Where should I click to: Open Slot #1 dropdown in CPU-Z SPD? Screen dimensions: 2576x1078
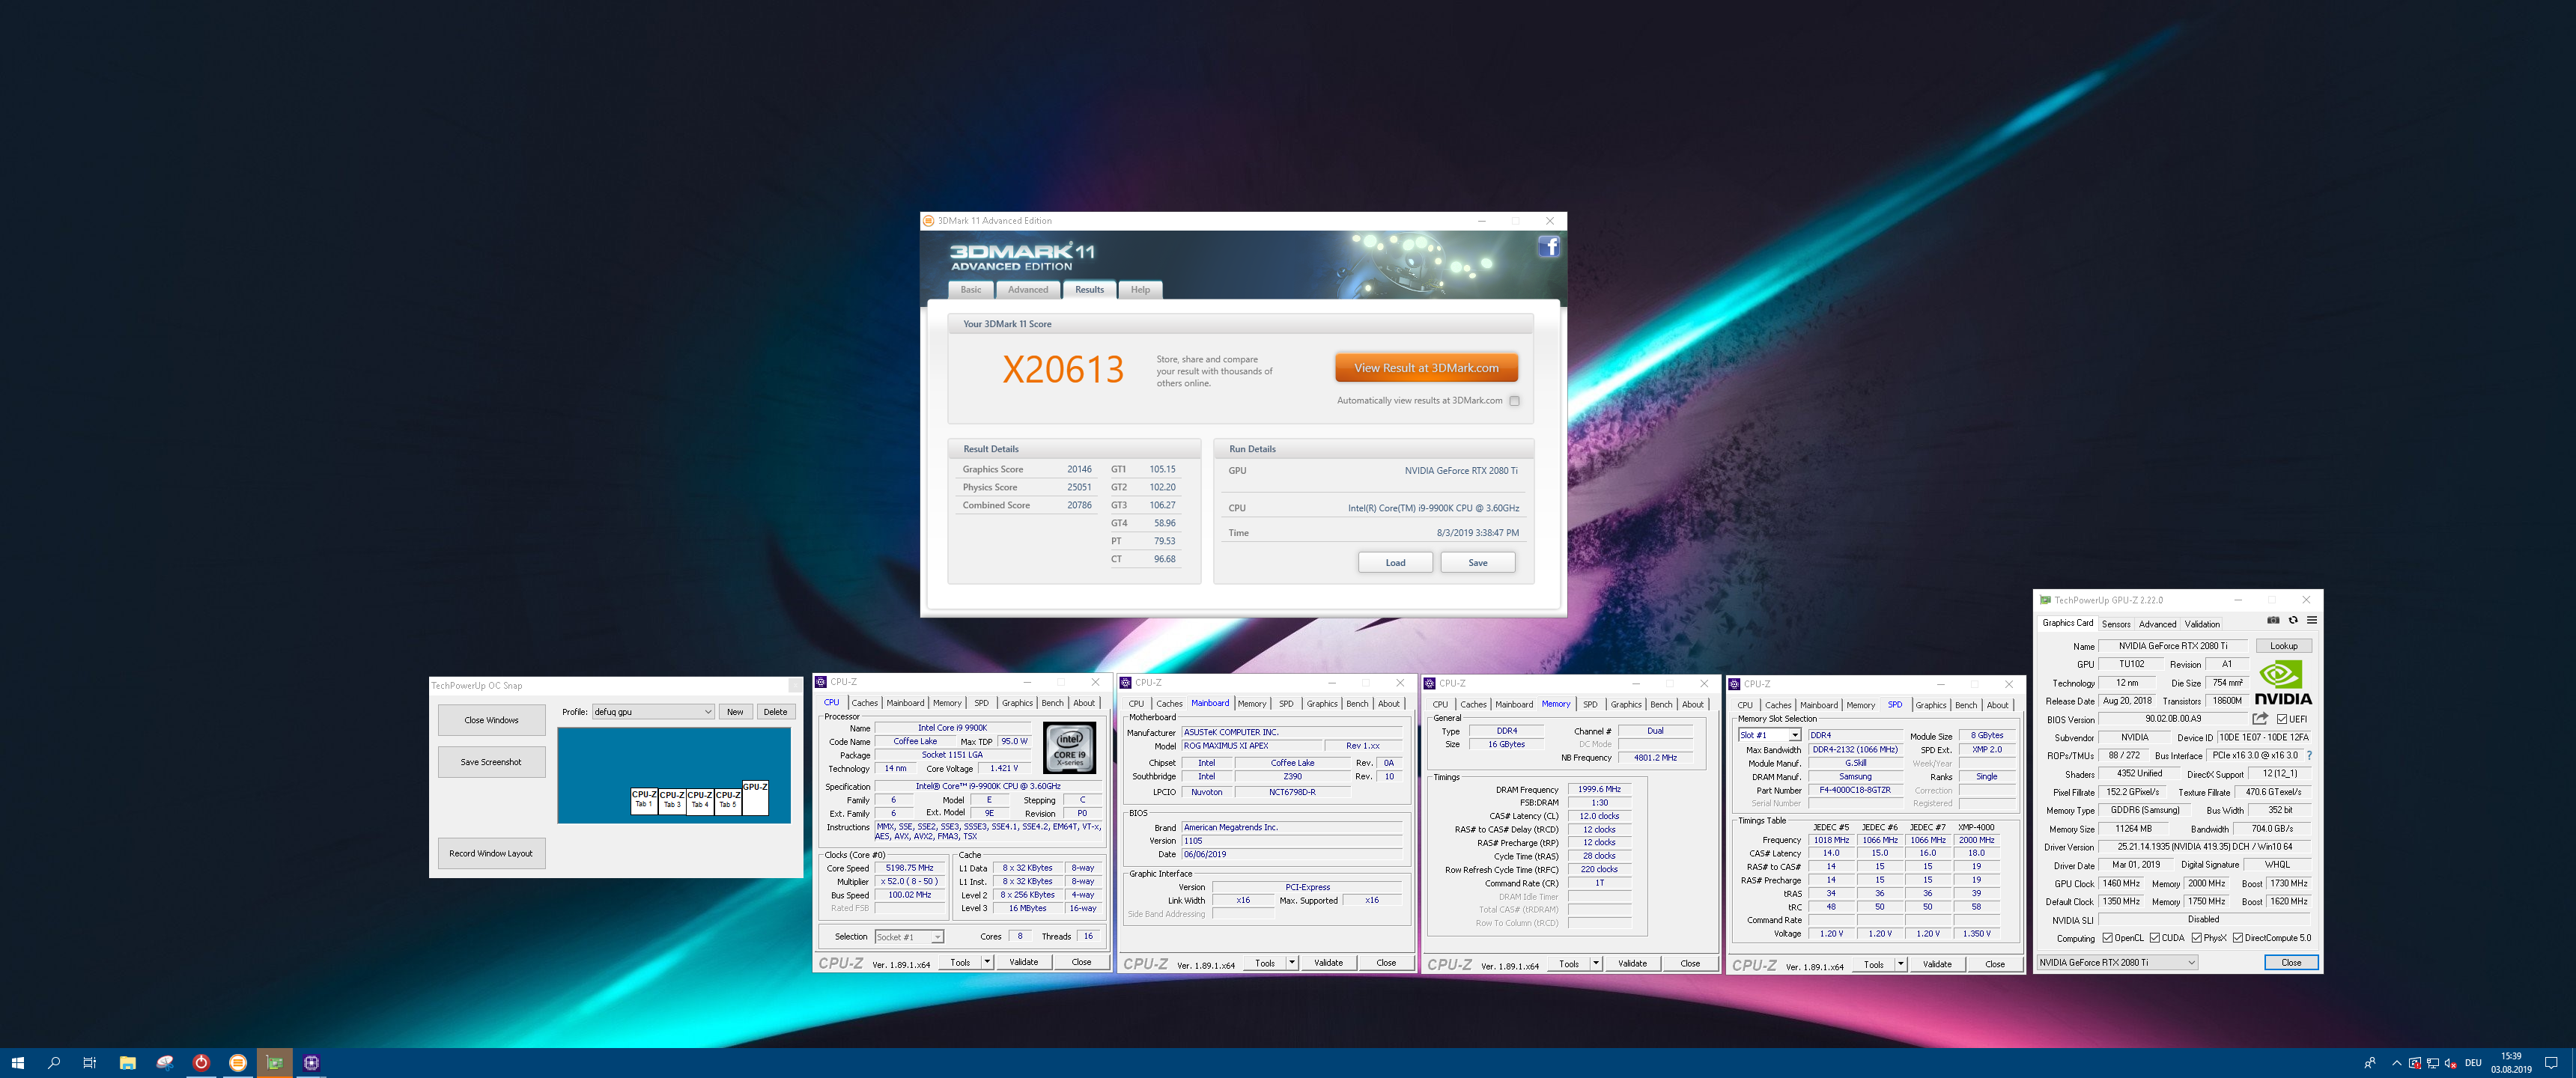click(1769, 735)
